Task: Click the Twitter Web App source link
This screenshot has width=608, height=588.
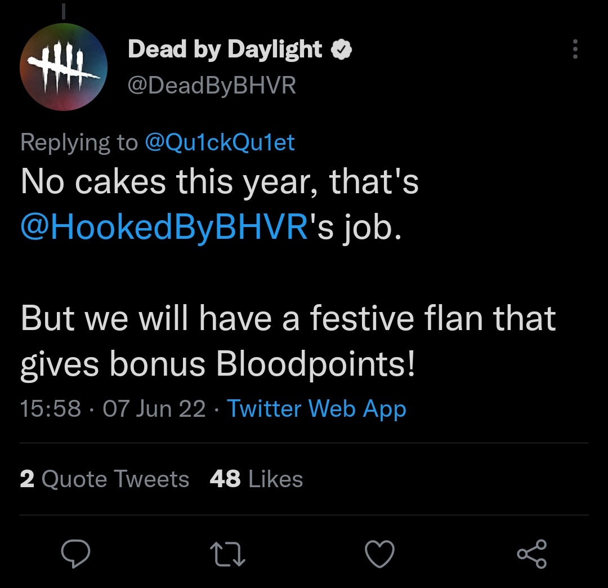Action: coord(316,408)
